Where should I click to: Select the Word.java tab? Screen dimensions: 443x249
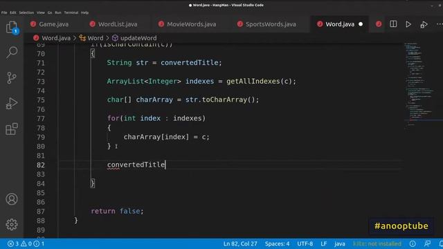pos(340,24)
